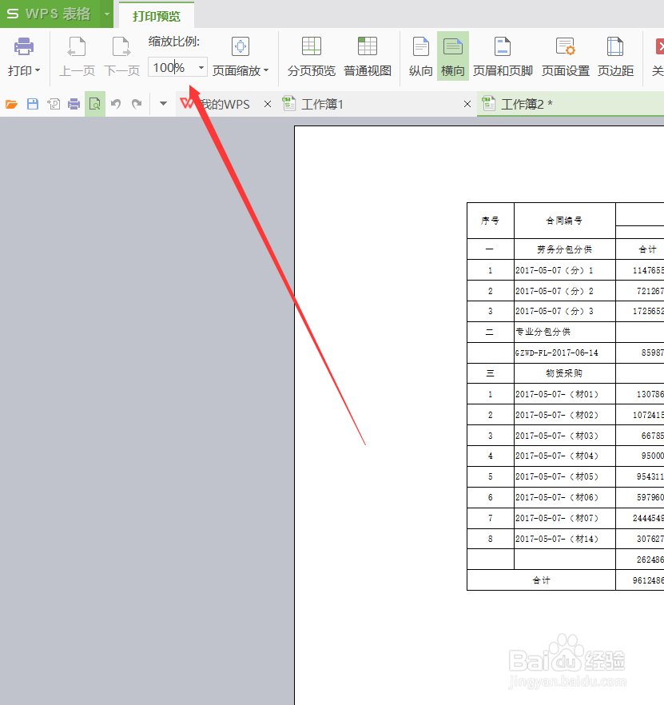Click the 序号 header cell in preview
664x705 pixels.
[490, 221]
